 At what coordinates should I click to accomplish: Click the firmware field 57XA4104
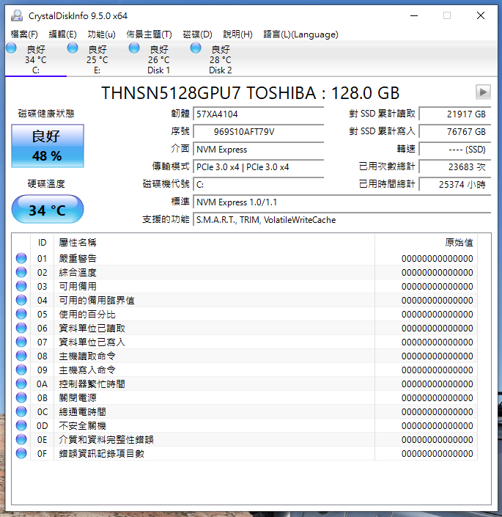[x=259, y=114]
